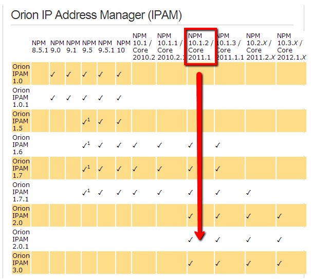Select the NPM 9.5.1 column header
The image size is (311, 279).
click(x=106, y=47)
